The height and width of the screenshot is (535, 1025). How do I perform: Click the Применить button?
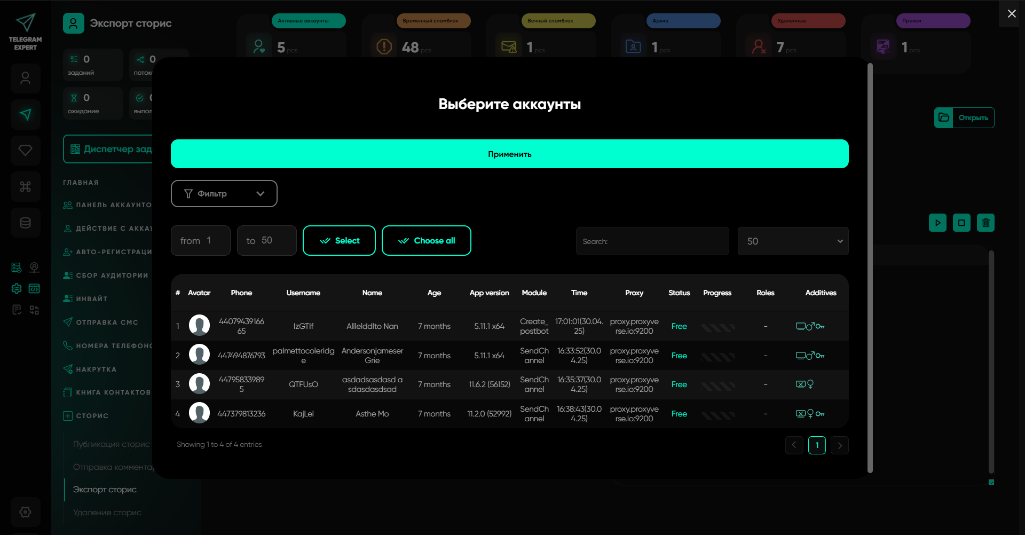tap(509, 154)
